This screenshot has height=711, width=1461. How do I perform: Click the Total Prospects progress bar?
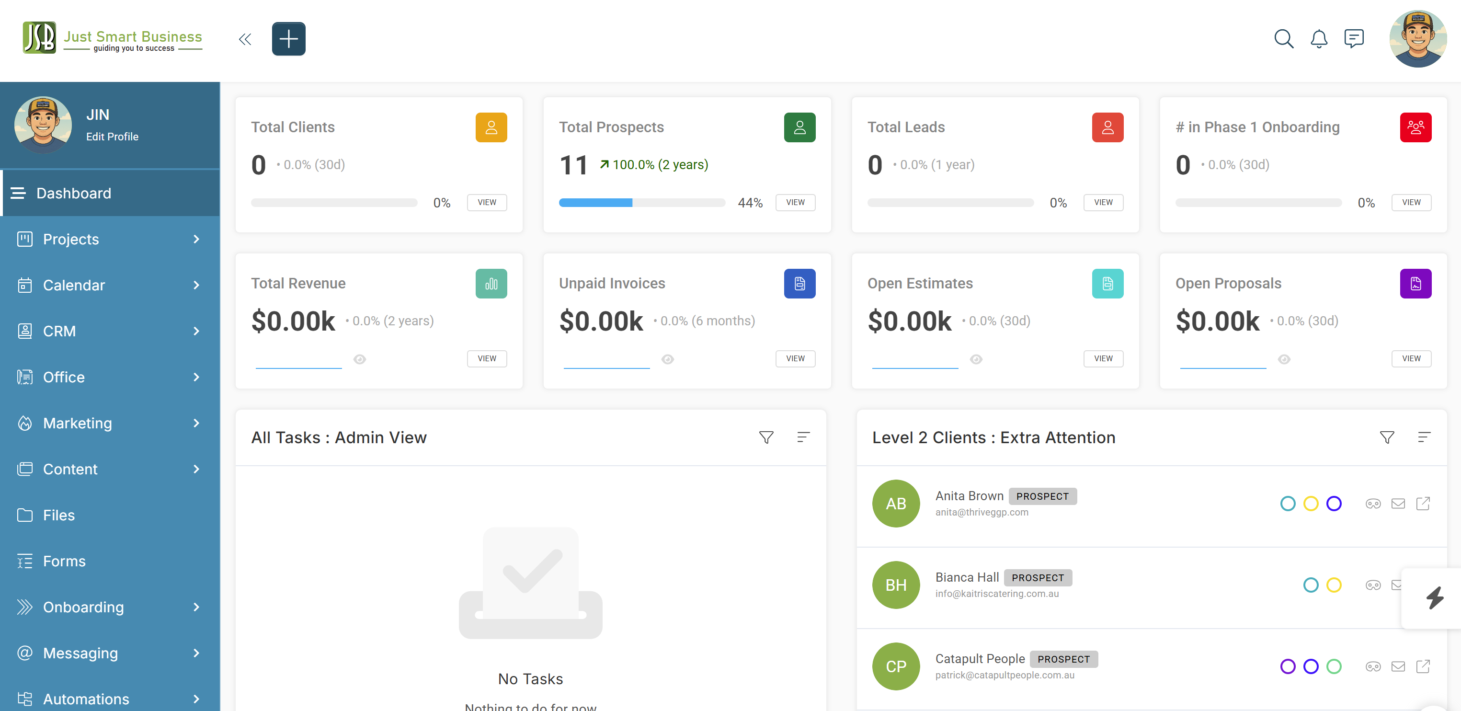pos(641,202)
